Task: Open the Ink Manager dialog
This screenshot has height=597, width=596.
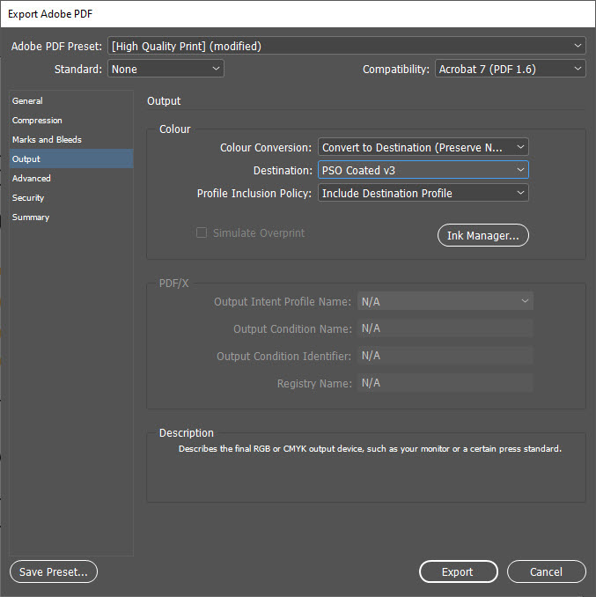Action: [x=483, y=235]
